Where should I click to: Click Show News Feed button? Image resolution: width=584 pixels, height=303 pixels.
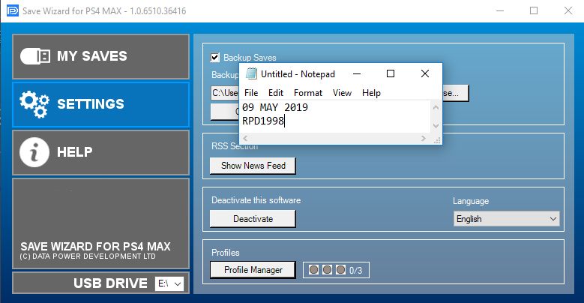[253, 166]
